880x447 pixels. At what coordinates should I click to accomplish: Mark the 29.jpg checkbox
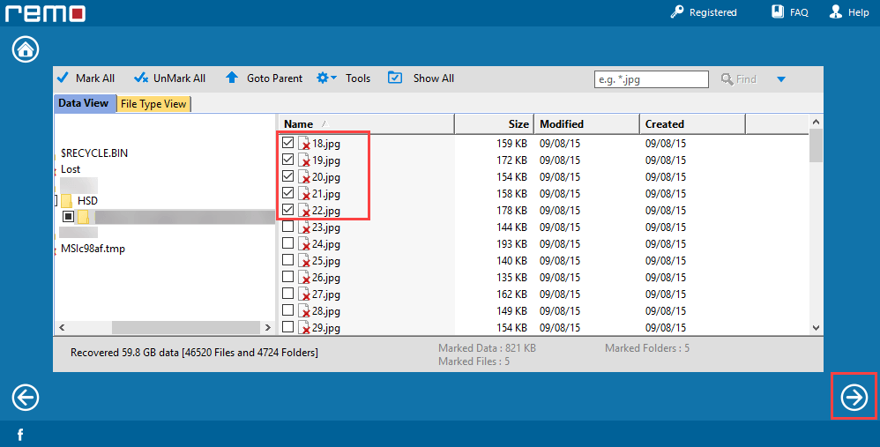tap(288, 326)
